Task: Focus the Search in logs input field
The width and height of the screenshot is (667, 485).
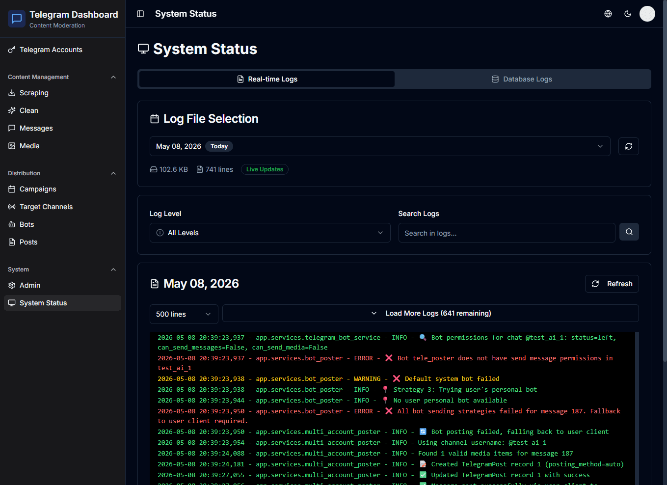Action: [507, 233]
